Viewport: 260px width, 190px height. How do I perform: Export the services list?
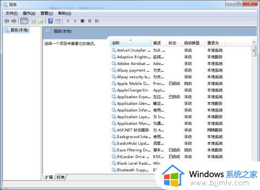pos(41,21)
